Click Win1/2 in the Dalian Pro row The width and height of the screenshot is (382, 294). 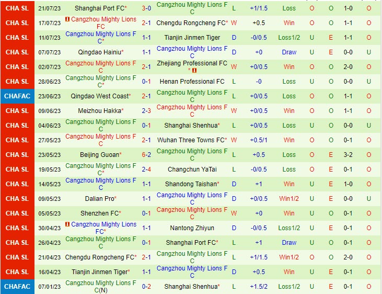click(289, 199)
